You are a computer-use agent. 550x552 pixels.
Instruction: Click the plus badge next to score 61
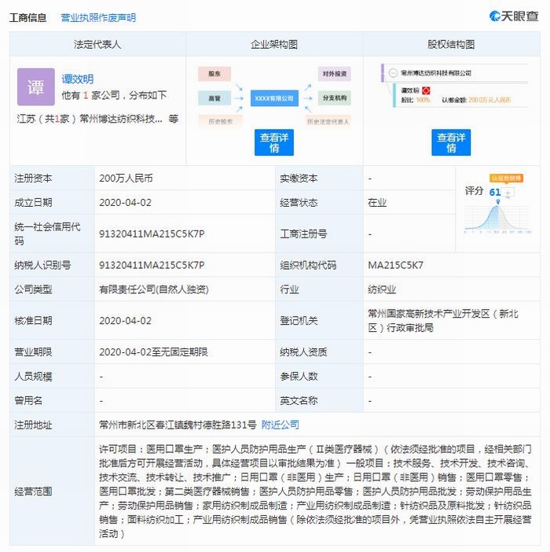[508, 191]
